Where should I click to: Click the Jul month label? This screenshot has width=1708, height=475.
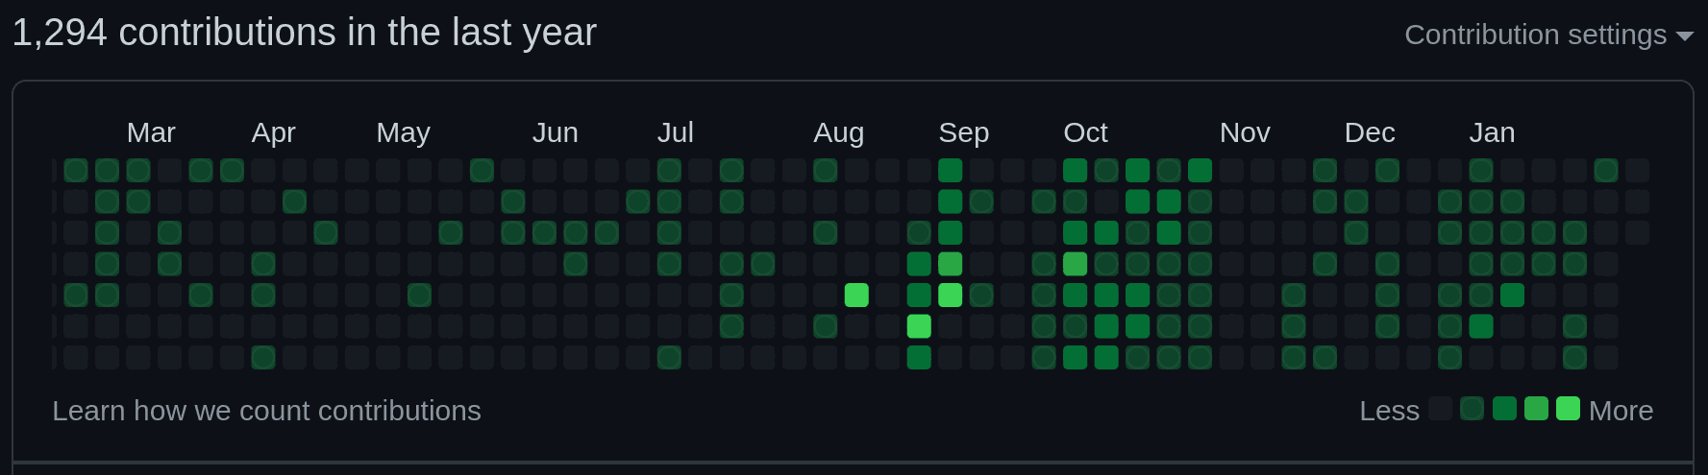coord(675,132)
